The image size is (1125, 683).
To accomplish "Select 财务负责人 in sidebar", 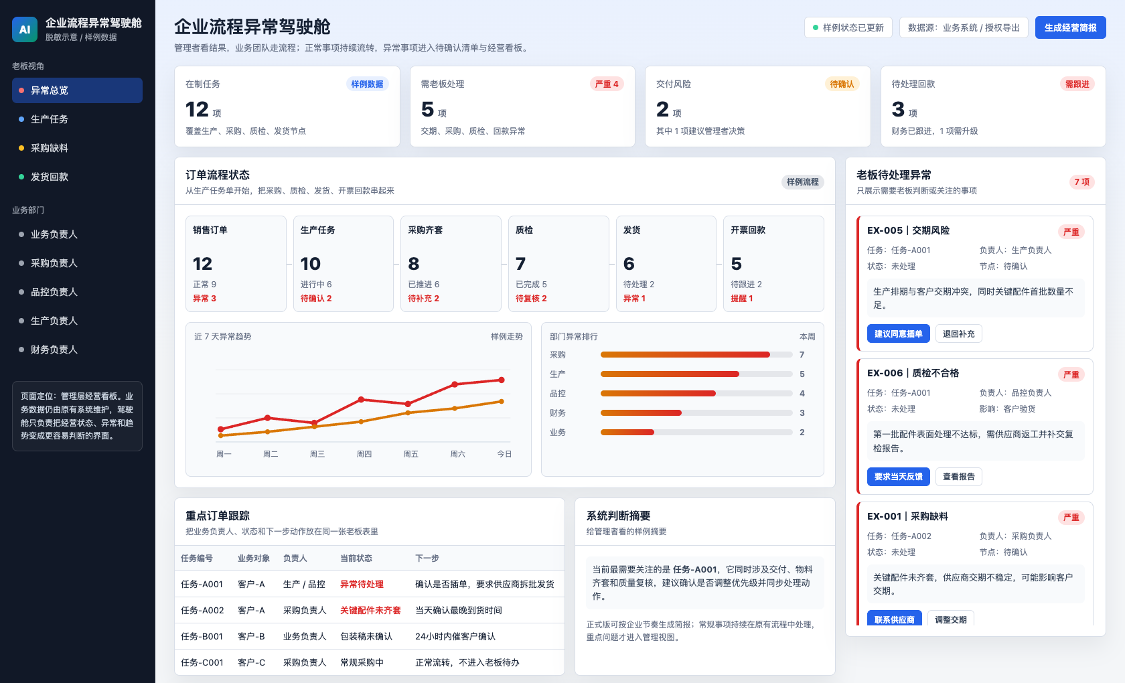I will tap(77, 350).
